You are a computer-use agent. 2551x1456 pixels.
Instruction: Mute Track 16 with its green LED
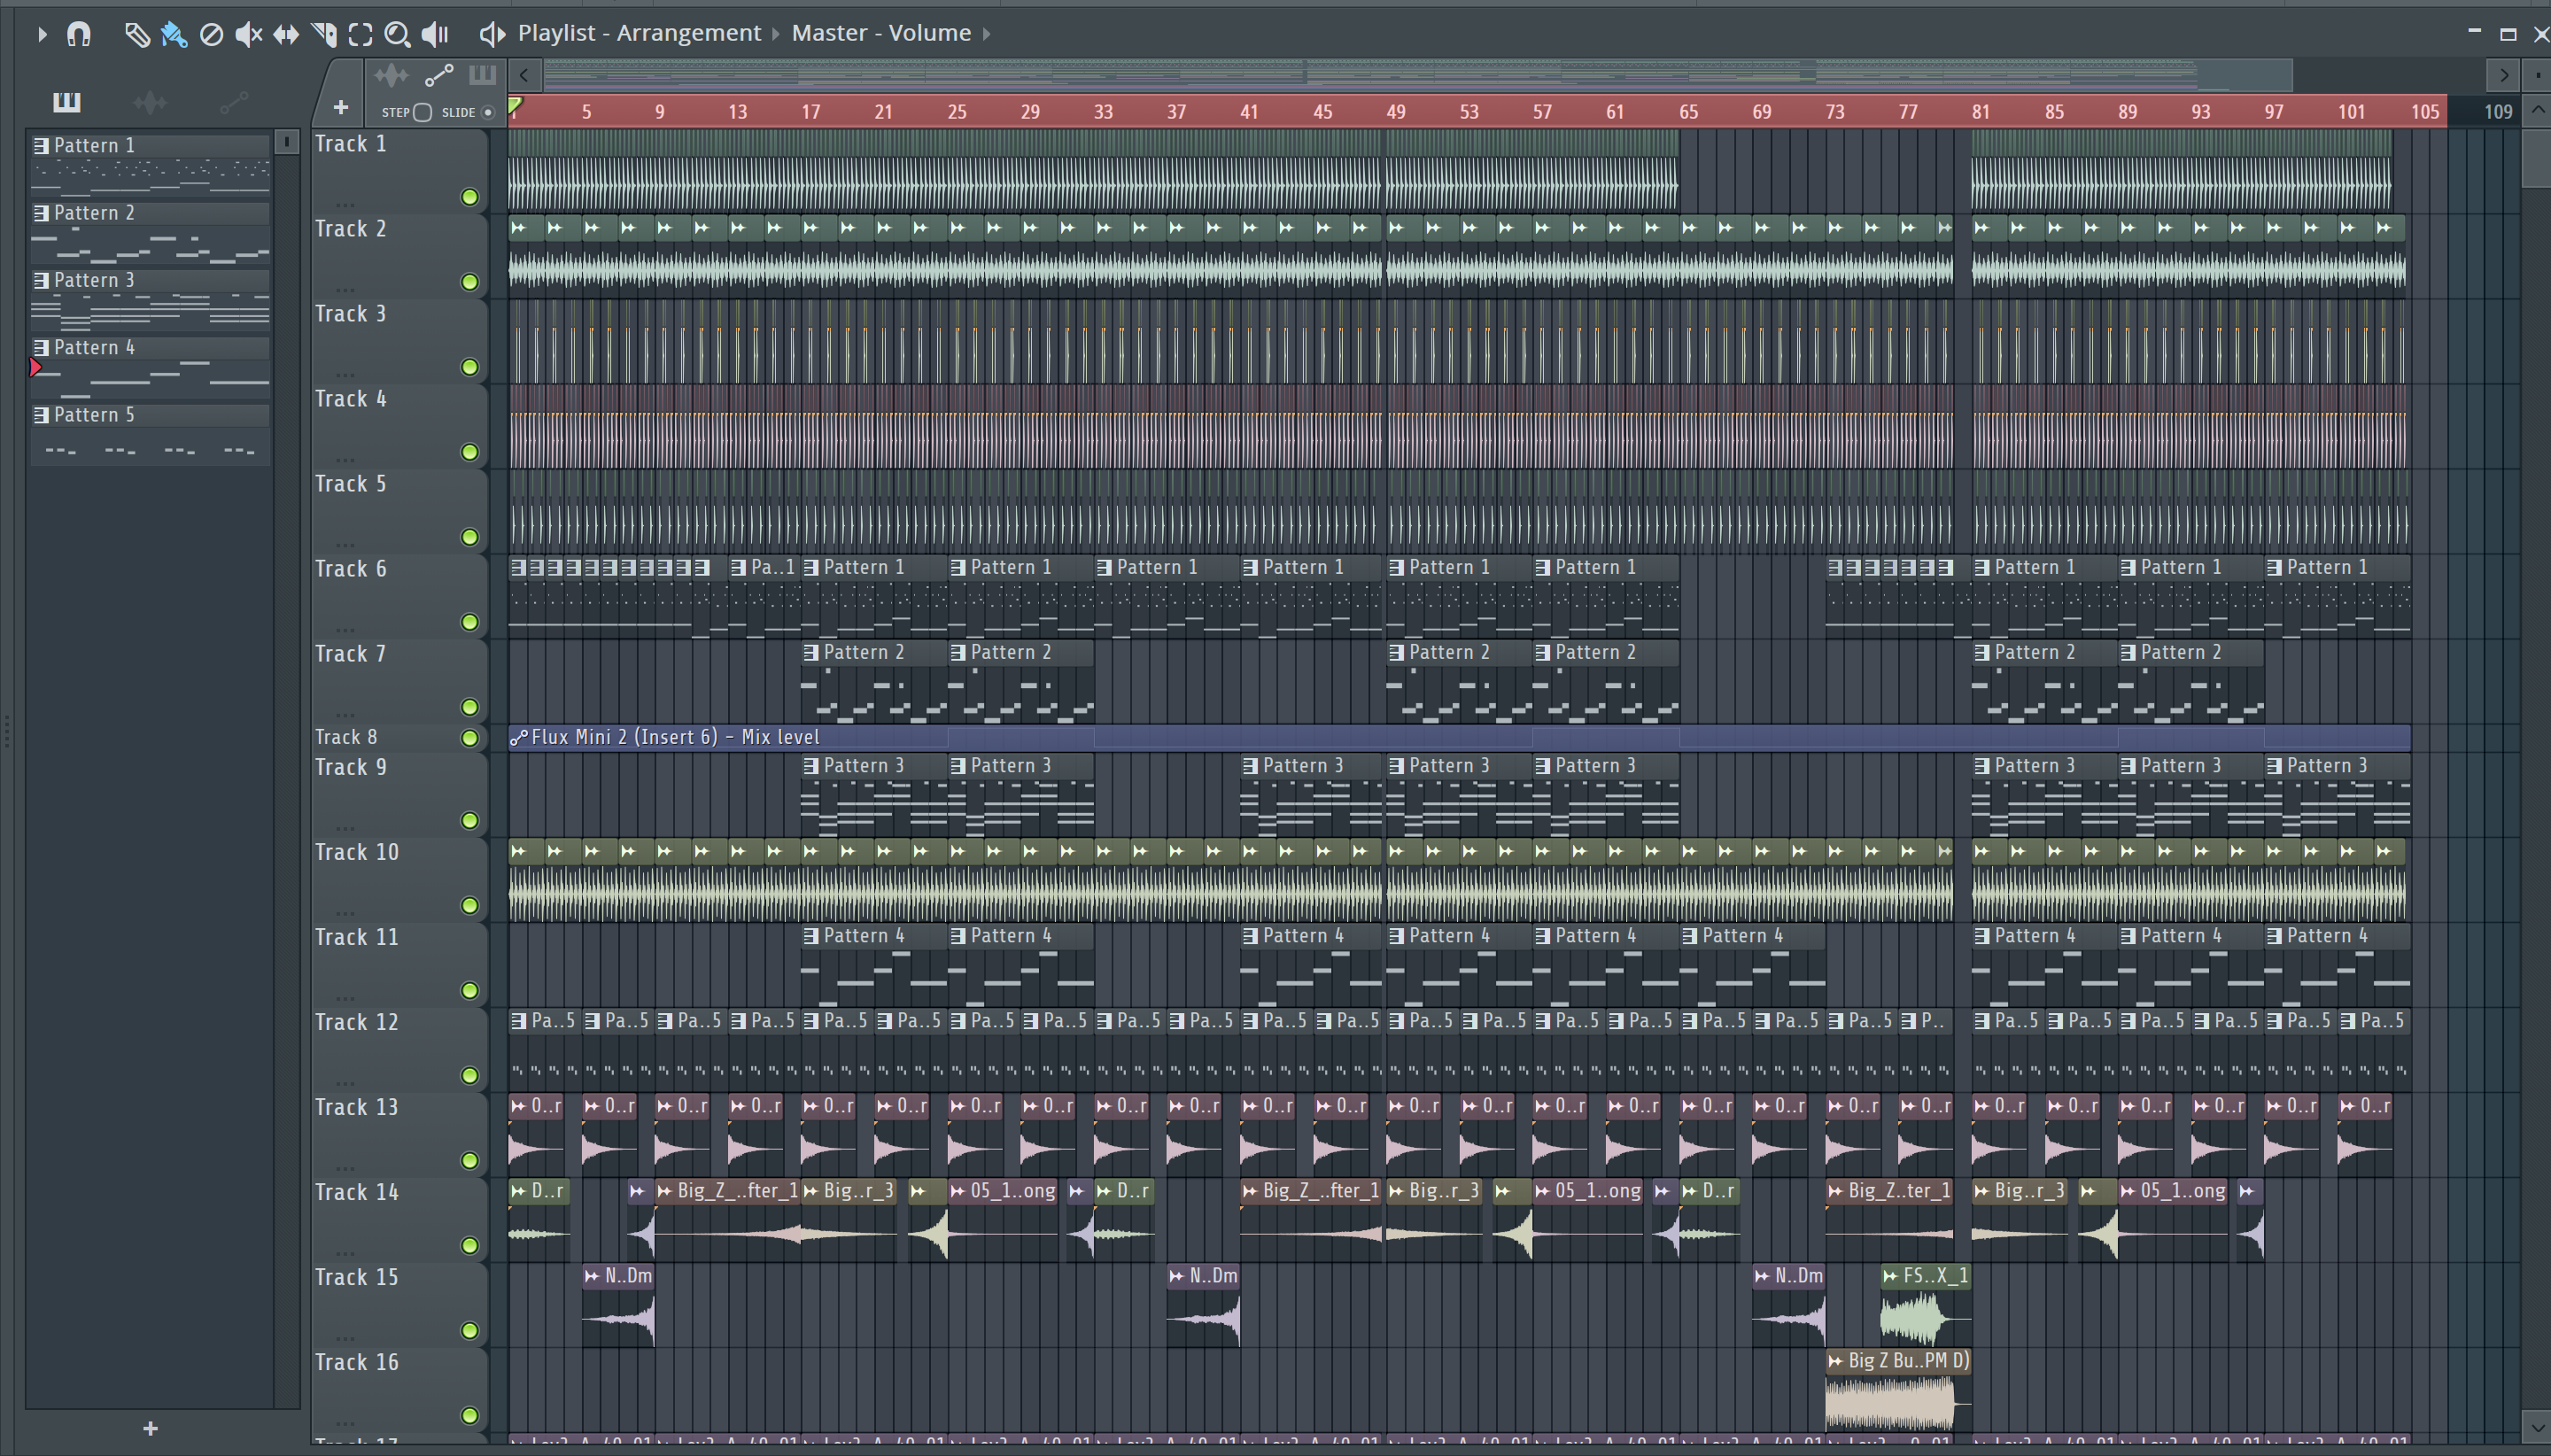click(x=469, y=1415)
